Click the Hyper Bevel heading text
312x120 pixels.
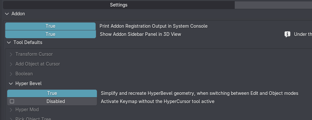(28, 83)
